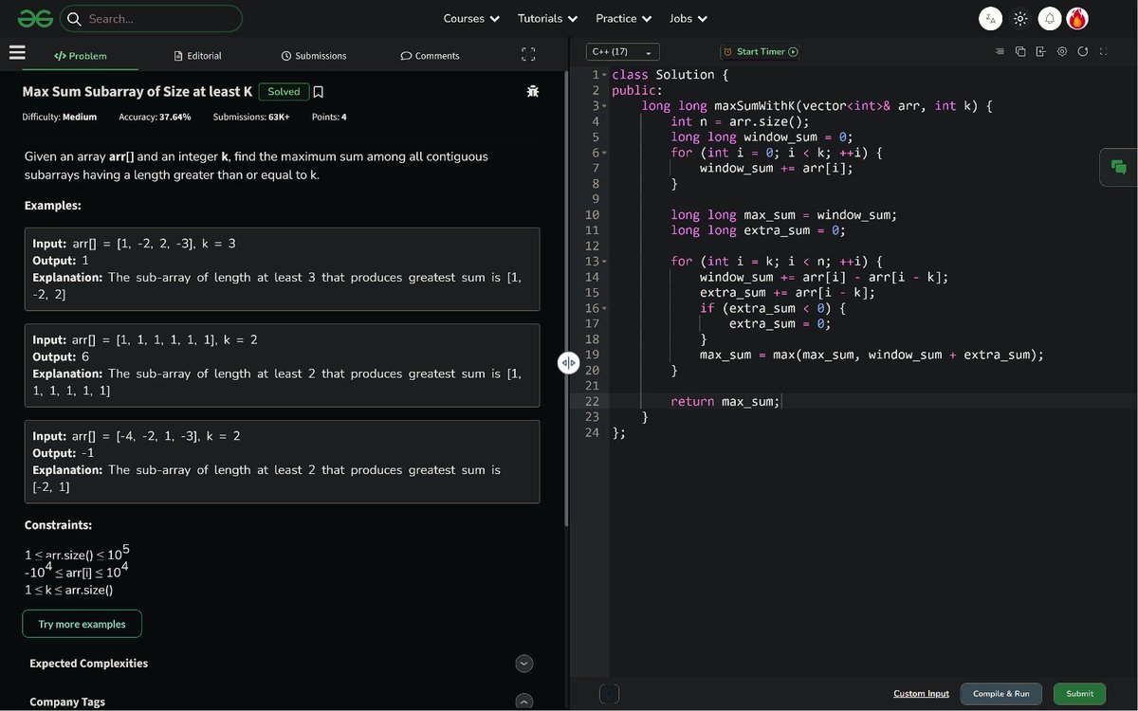Image resolution: width=1138 pixels, height=711 pixels.
Task: Click the faint icon at editor bottom-left
Action: 609,694
